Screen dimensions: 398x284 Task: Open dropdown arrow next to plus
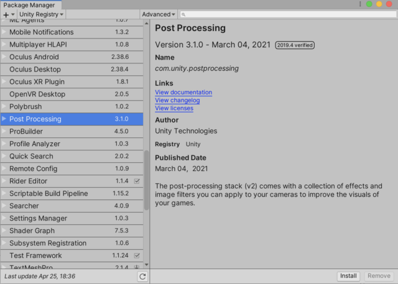[12, 14]
